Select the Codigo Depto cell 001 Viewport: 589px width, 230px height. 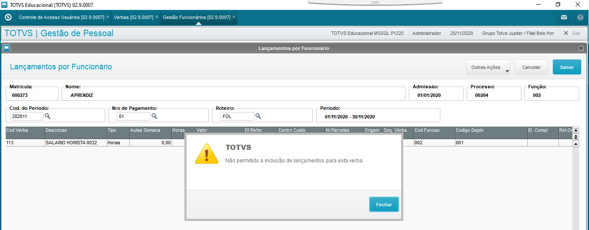491,143
